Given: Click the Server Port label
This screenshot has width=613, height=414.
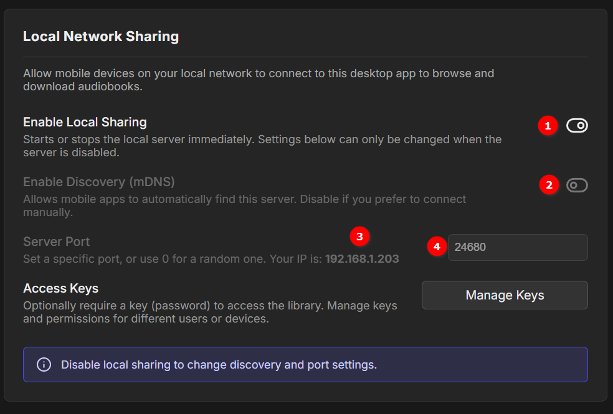Looking at the screenshot, I should pos(56,242).
